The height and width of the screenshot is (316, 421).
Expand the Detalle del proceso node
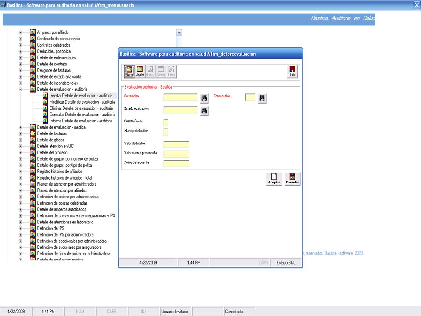(x=21, y=153)
